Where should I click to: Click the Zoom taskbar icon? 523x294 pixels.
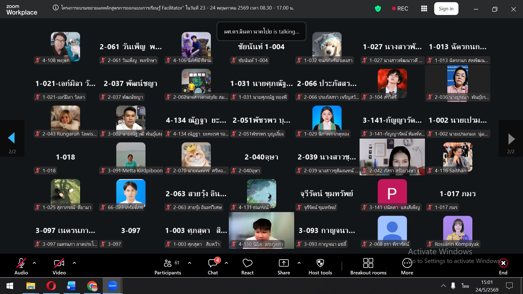tap(112, 286)
